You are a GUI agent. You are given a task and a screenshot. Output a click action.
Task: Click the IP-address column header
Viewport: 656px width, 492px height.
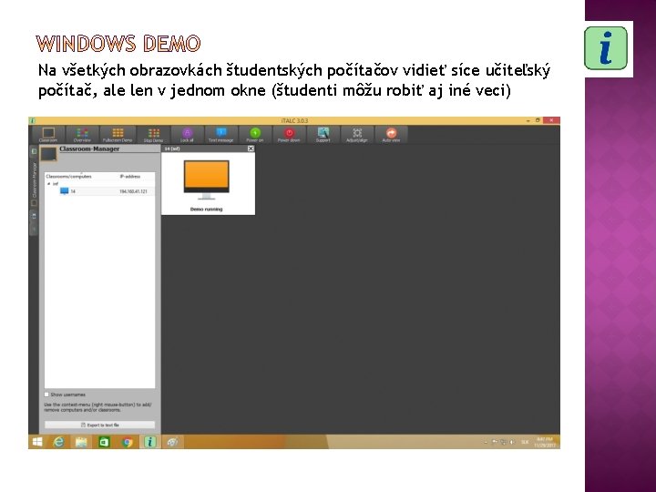[x=130, y=177]
